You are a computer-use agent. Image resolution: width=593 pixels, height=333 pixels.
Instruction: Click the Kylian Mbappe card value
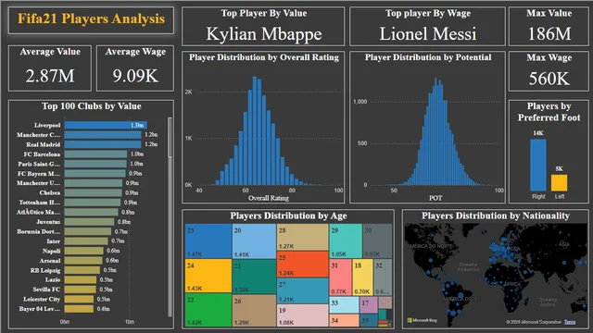click(263, 34)
